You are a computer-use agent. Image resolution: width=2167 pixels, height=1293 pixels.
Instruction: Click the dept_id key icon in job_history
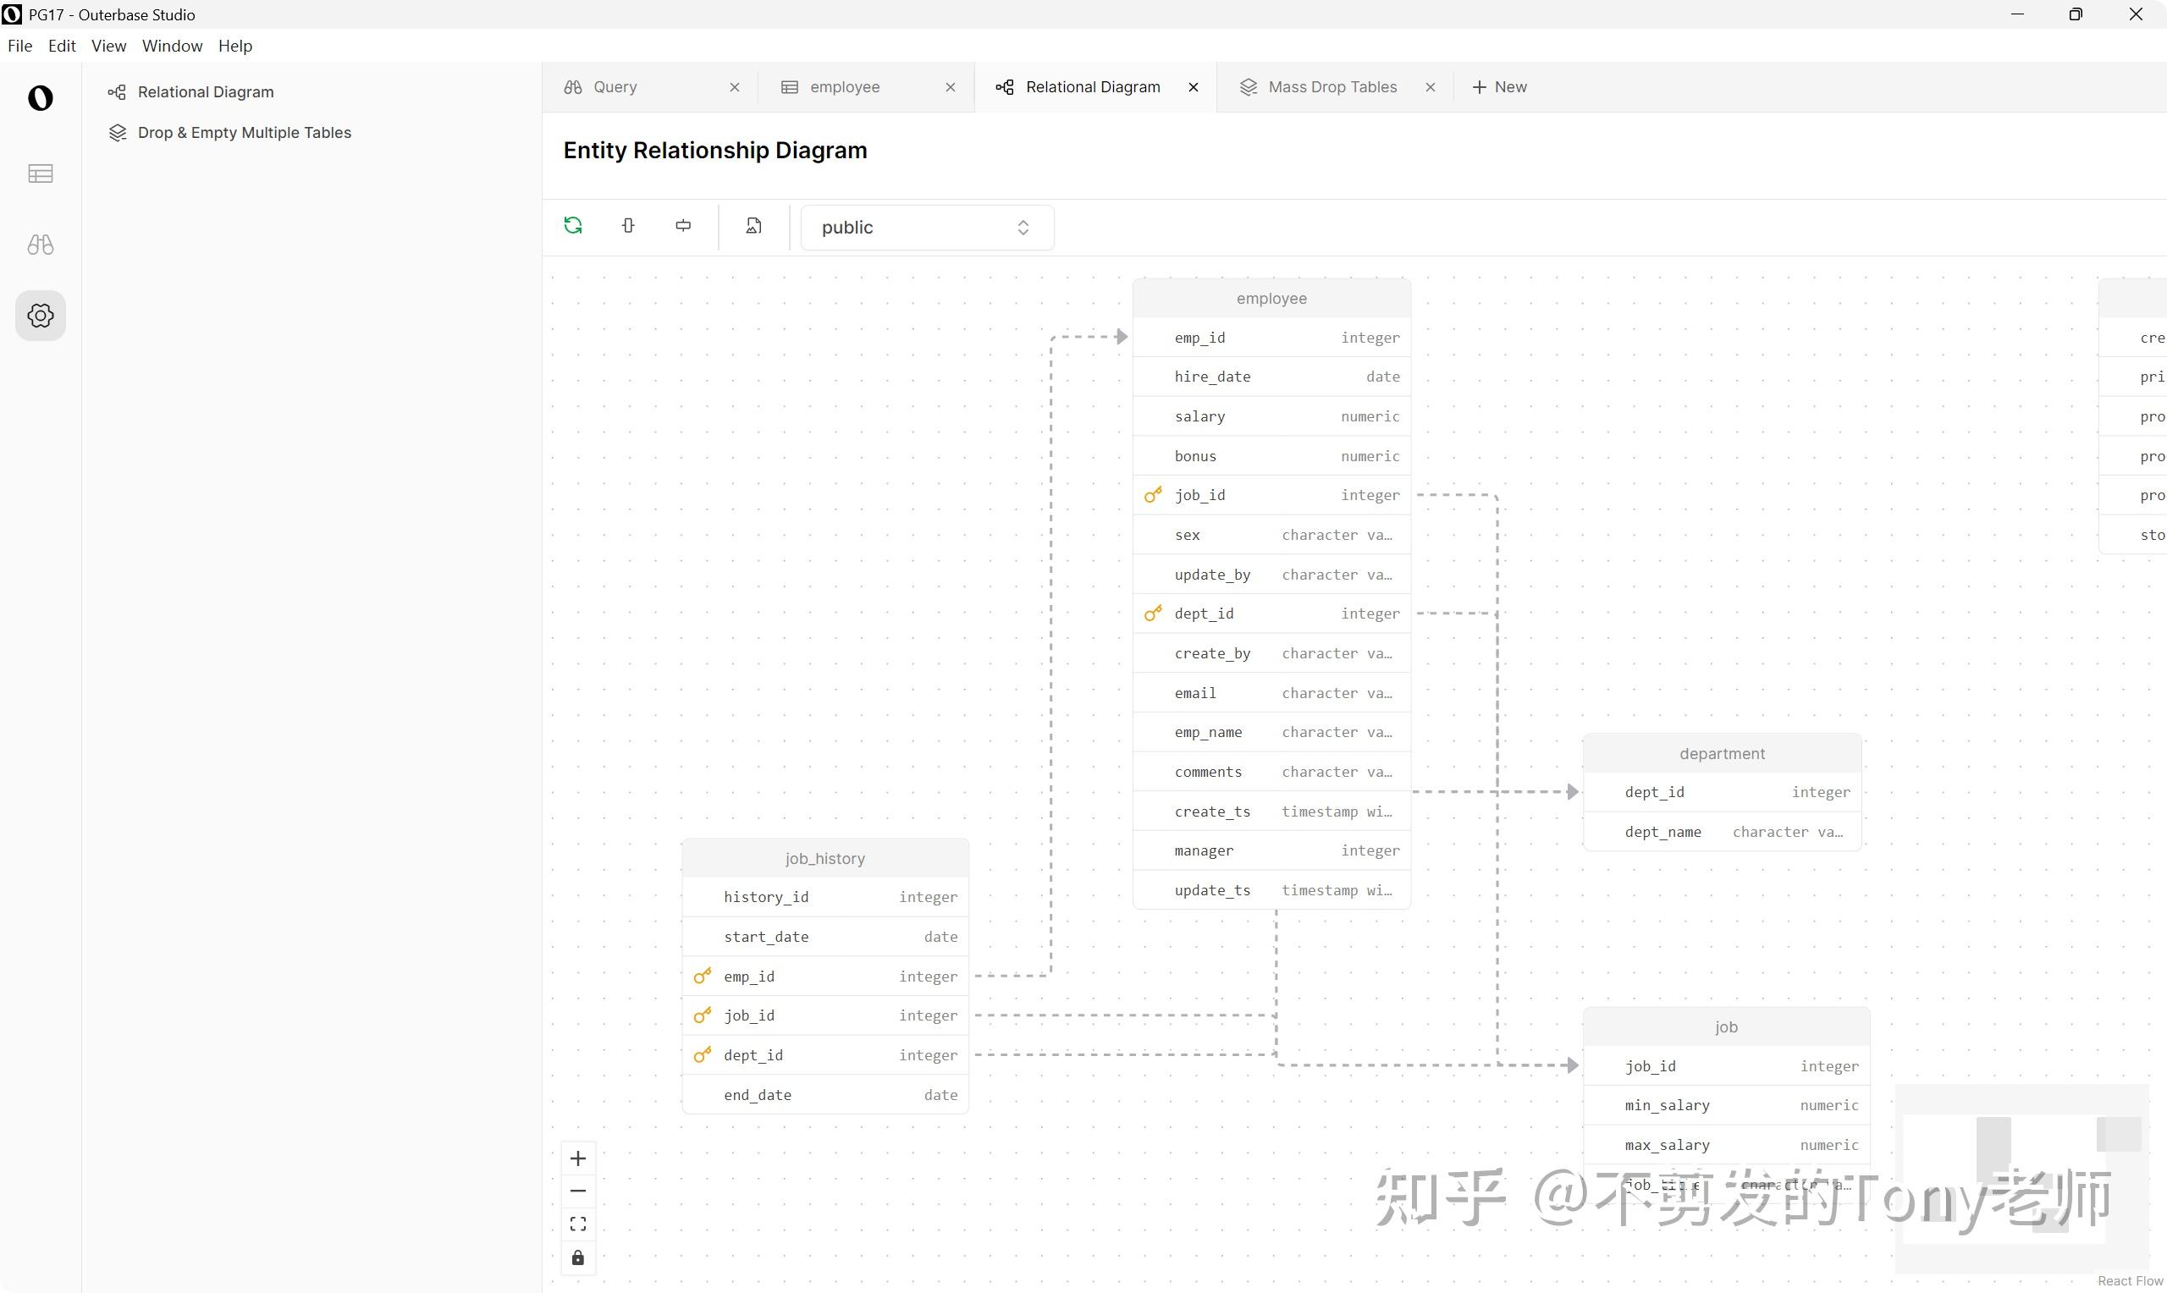703,1055
